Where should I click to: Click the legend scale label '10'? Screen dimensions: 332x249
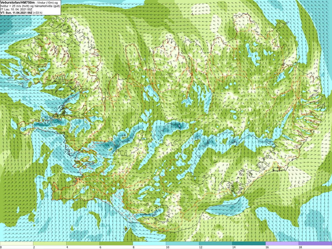click(x=167, y=247)
